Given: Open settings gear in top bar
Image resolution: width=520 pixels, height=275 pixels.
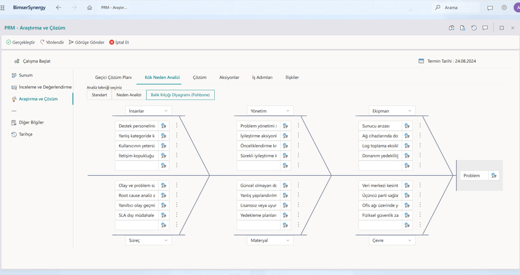Looking at the screenshot, I should [x=504, y=8].
